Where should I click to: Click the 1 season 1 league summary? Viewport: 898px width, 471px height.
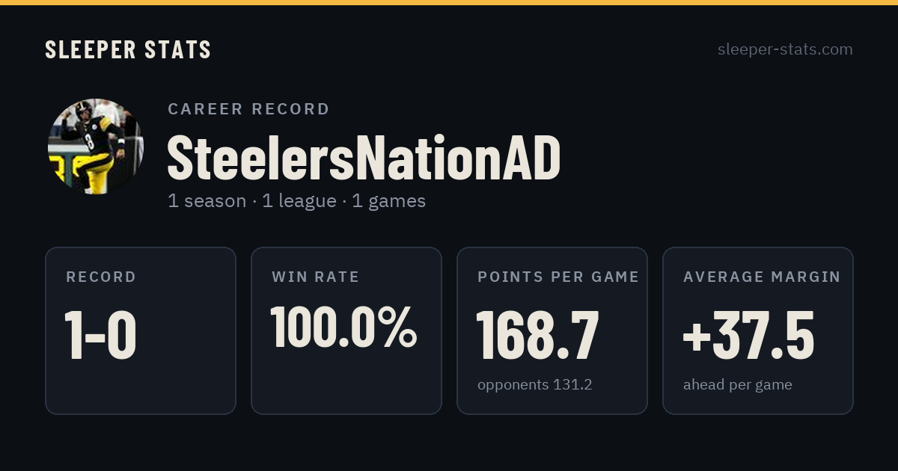click(296, 201)
